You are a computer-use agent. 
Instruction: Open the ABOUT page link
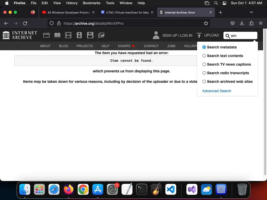pos(45,46)
